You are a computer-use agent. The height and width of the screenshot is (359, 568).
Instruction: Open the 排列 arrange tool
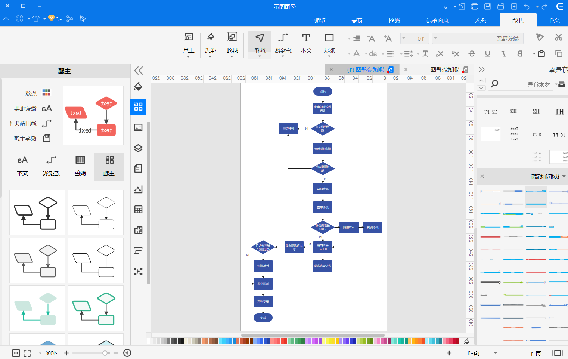[x=232, y=44]
